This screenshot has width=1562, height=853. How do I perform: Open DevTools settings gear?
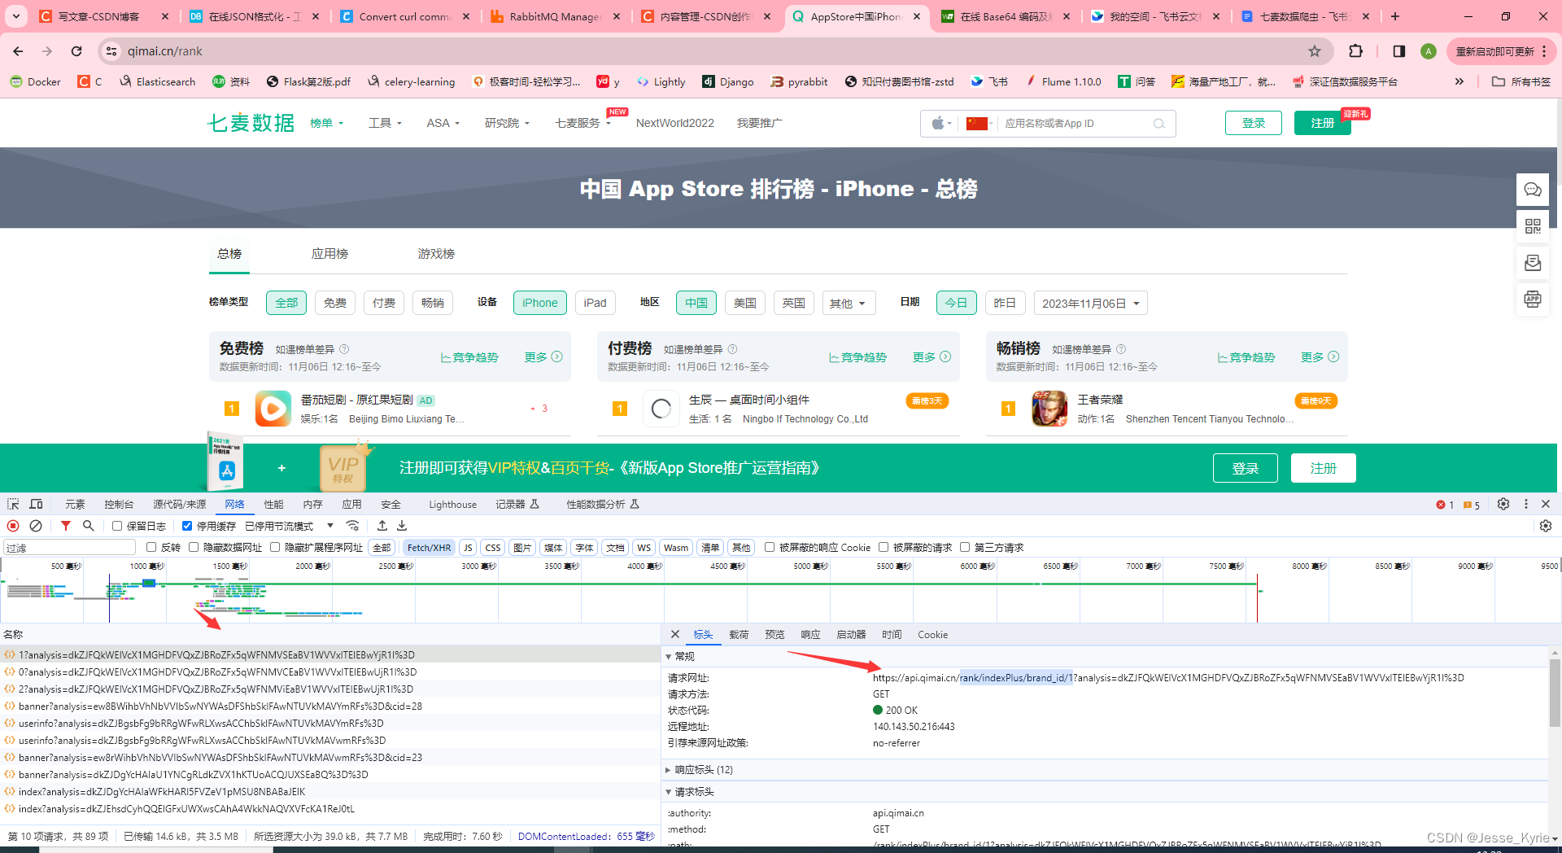click(x=1503, y=504)
